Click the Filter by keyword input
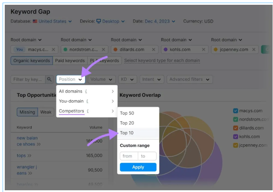 tap(28, 79)
